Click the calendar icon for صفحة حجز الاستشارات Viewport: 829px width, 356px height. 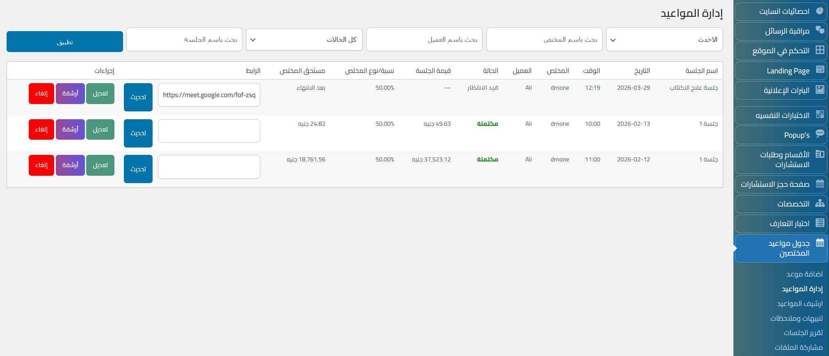tap(820, 184)
